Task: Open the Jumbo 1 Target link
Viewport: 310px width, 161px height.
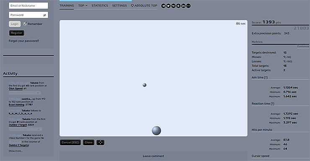Action: pyautogui.click(x=18, y=125)
